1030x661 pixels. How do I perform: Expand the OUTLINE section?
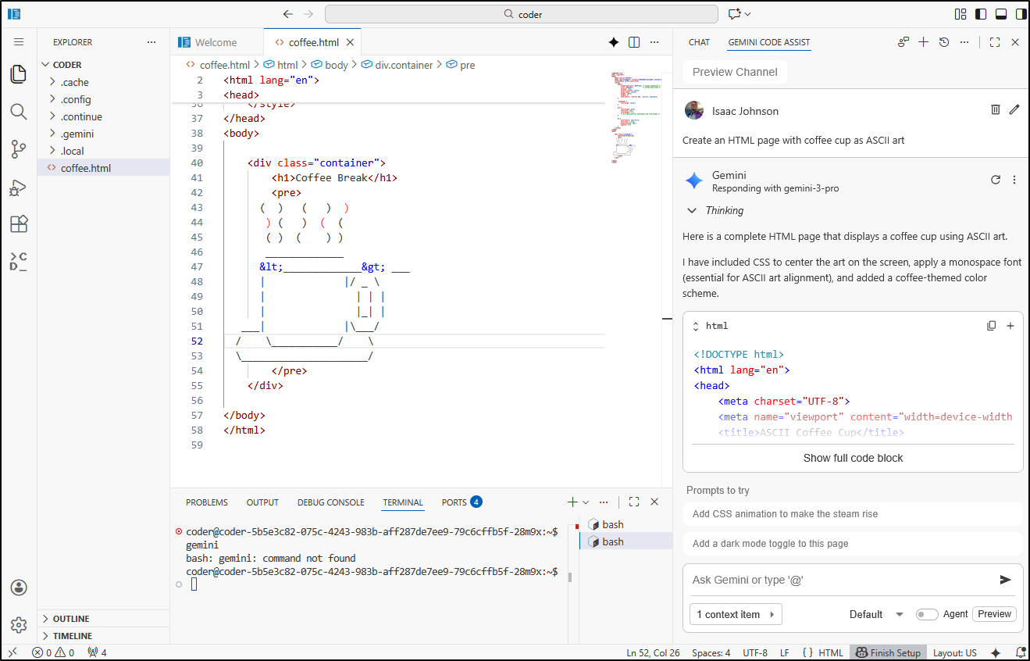(x=70, y=618)
